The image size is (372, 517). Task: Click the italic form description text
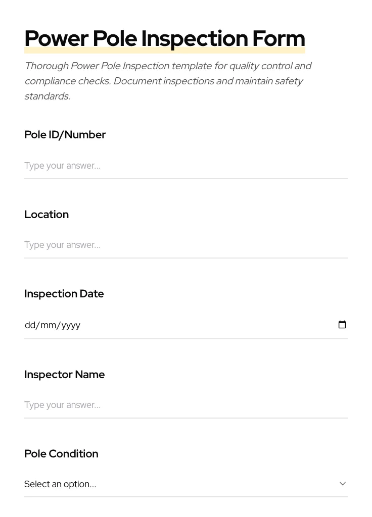[x=168, y=81]
